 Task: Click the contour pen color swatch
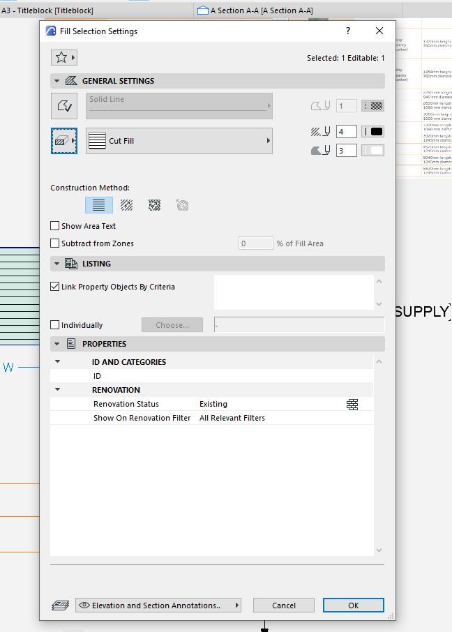pyautogui.click(x=372, y=105)
